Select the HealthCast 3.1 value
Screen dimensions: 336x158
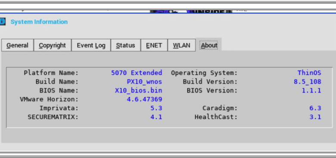point(315,117)
